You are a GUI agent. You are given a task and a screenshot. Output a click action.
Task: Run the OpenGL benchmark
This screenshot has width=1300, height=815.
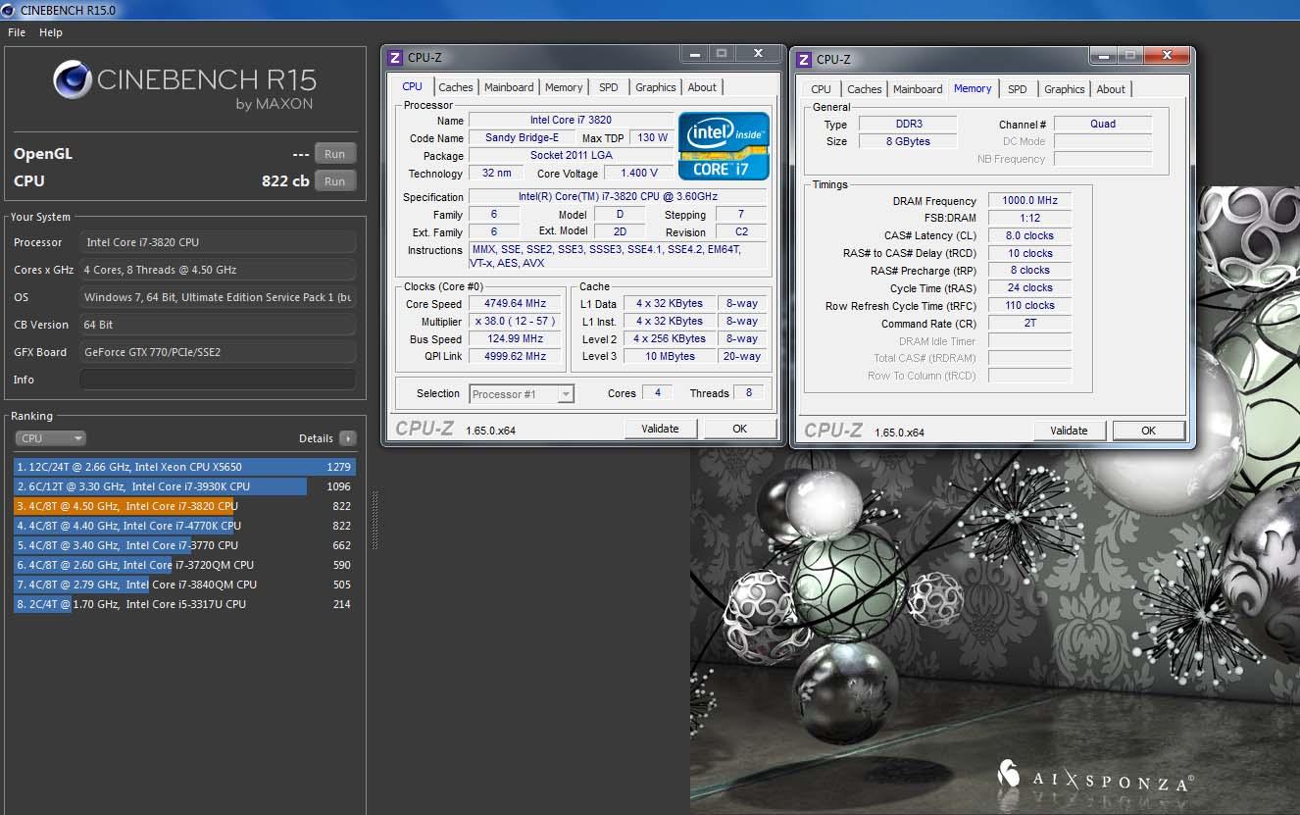tap(335, 154)
